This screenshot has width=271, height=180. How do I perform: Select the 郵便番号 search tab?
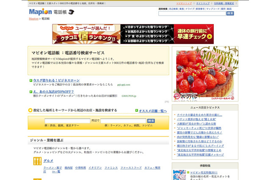pos(200,9)
